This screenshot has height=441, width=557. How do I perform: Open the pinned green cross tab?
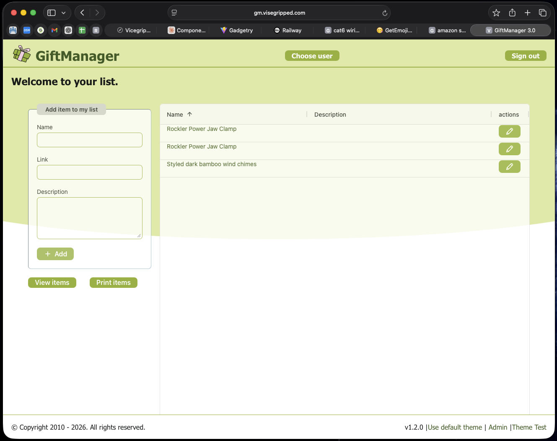(82, 30)
